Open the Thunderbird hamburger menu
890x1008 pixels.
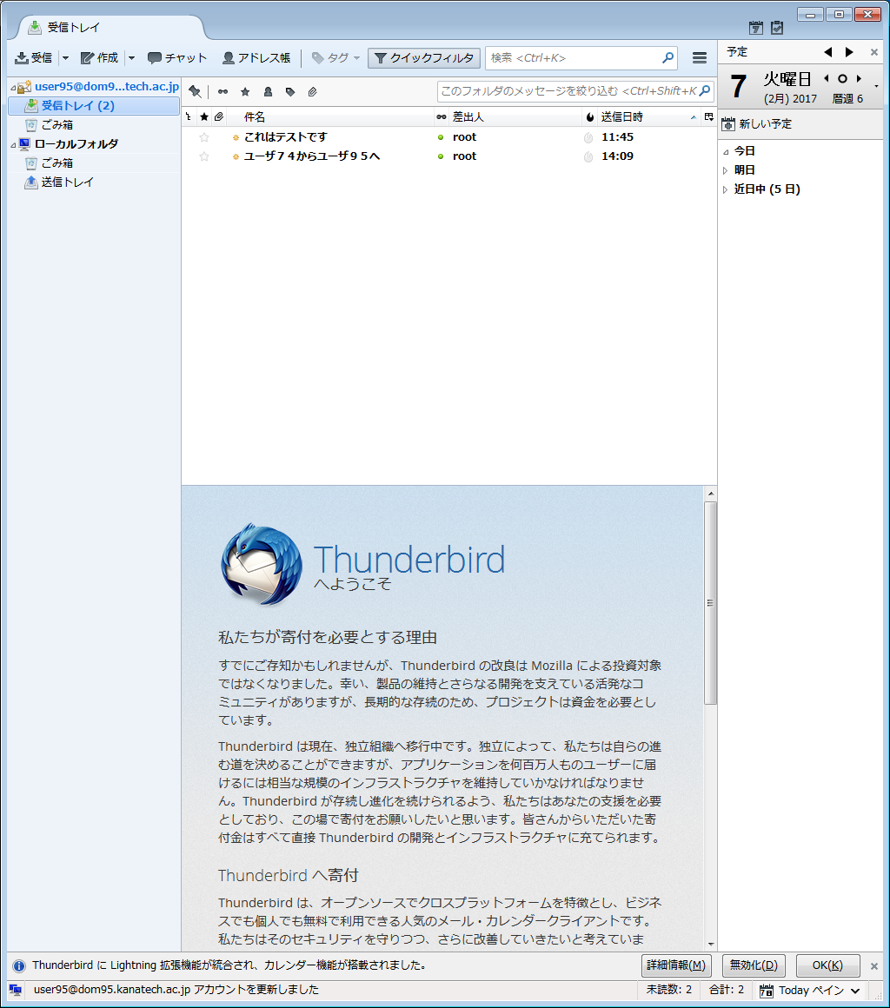700,58
